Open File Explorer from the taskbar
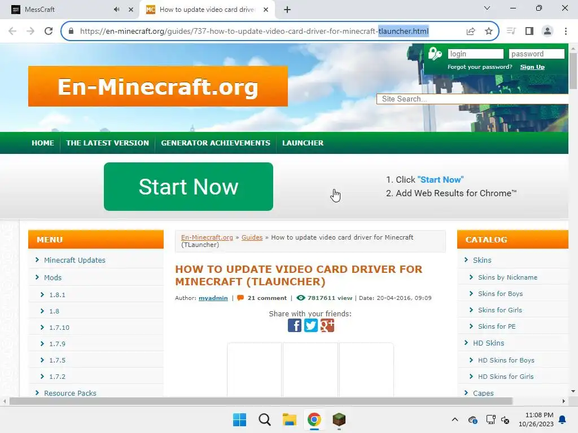The width and height of the screenshot is (578, 433). pyautogui.click(x=290, y=419)
